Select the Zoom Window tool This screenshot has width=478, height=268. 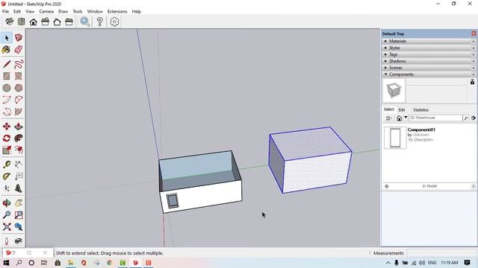(19, 215)
